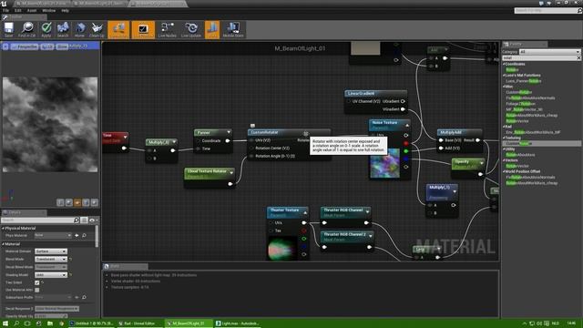The image size is (583, 328).
Task: Save the material with the Save icon
Action: click(8, 29)
